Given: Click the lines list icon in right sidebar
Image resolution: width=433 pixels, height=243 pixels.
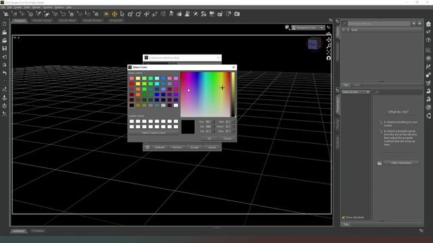Looking at the screenshot, I should (x=428, y=50).
